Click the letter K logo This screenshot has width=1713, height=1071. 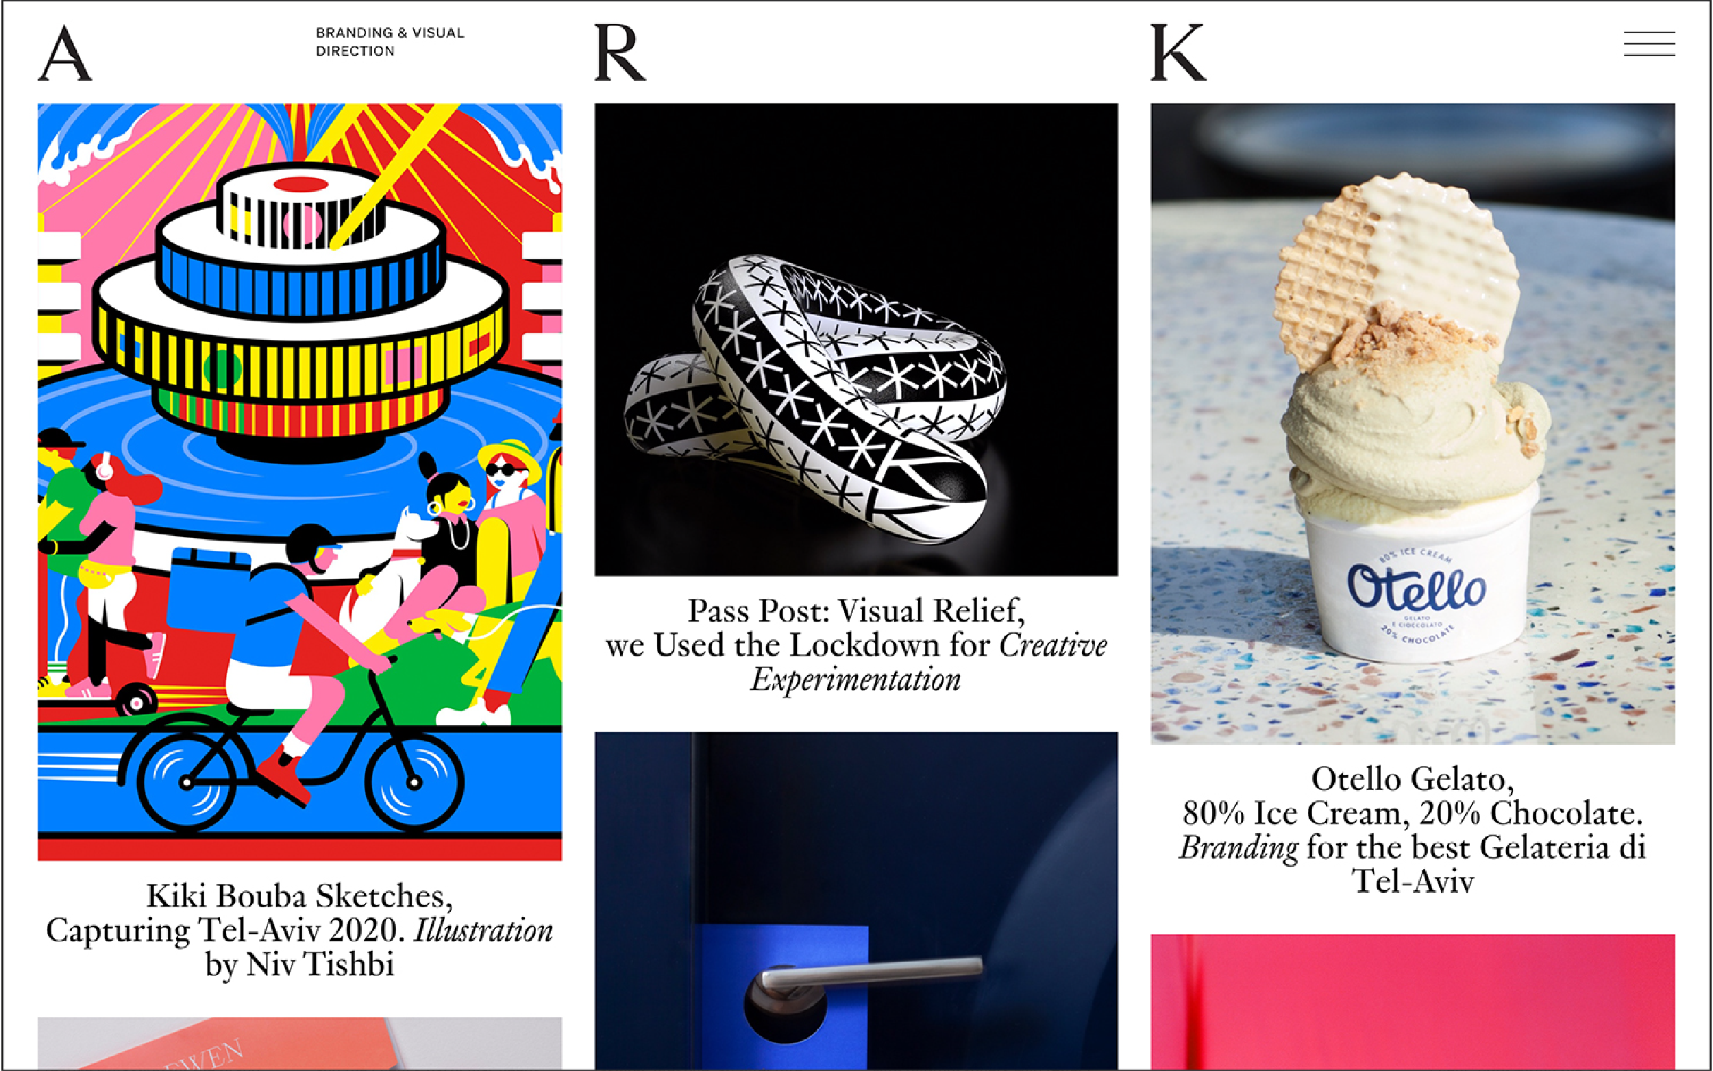point(1178,53)
